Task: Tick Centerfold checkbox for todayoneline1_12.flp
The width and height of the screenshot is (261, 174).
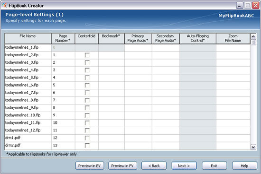Action: 87,130
